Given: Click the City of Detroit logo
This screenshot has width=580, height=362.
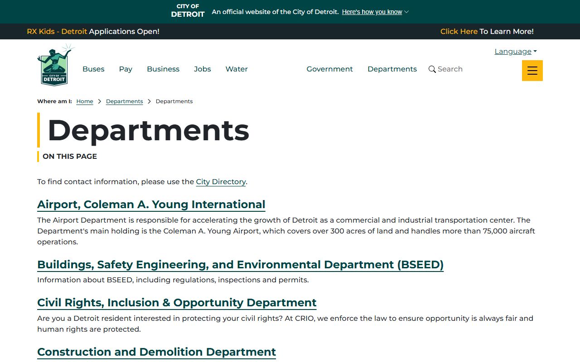Looking at the screenshot, I should (x=55, y=65).
